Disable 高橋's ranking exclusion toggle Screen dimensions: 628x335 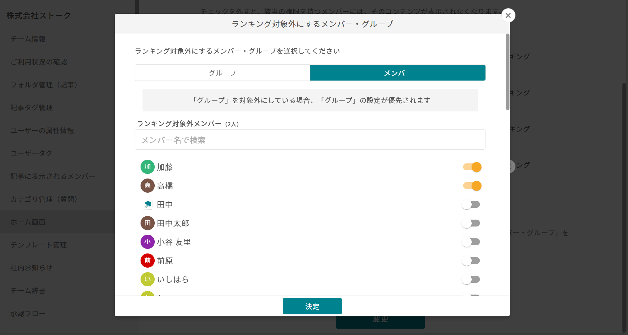[471, 185]
